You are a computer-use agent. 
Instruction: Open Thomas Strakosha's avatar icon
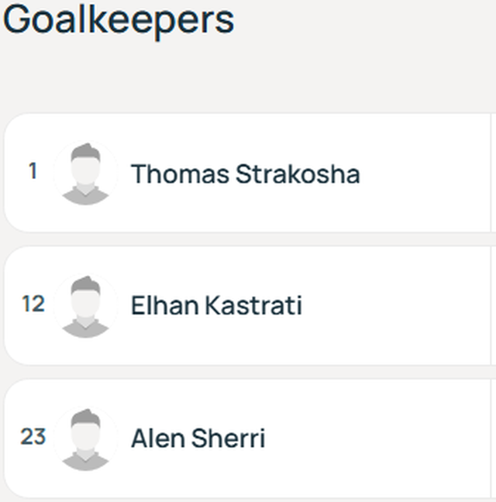click(85, 173)
